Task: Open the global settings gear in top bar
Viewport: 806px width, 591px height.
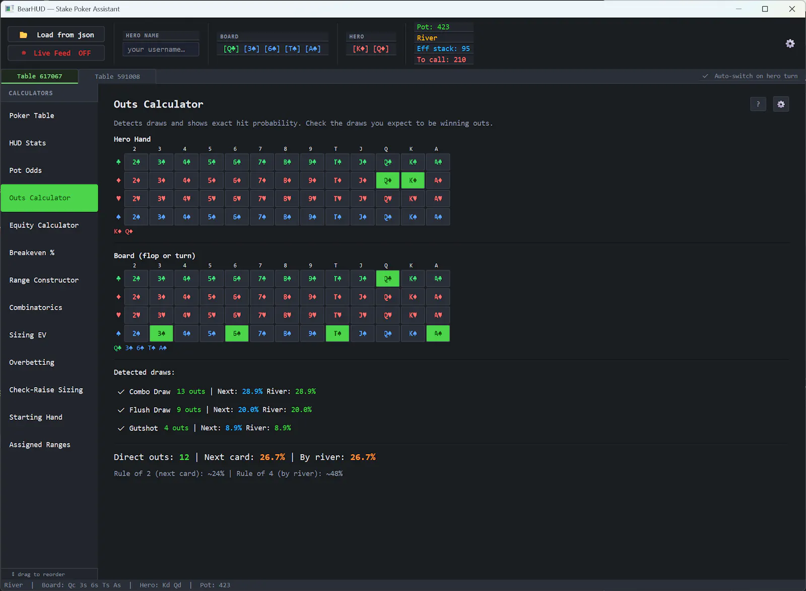Action: [x=790, y=44]
